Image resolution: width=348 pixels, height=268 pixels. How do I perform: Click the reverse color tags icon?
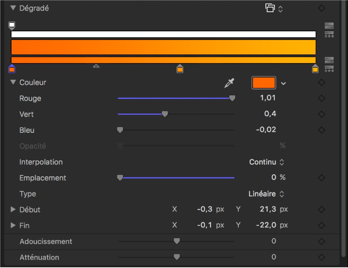(x=329, y=60)
